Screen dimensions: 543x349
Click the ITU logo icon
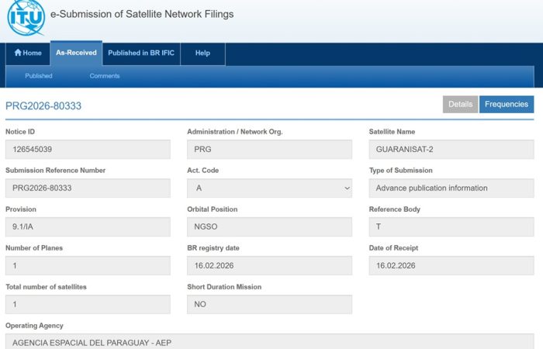[x=26, y=19]
